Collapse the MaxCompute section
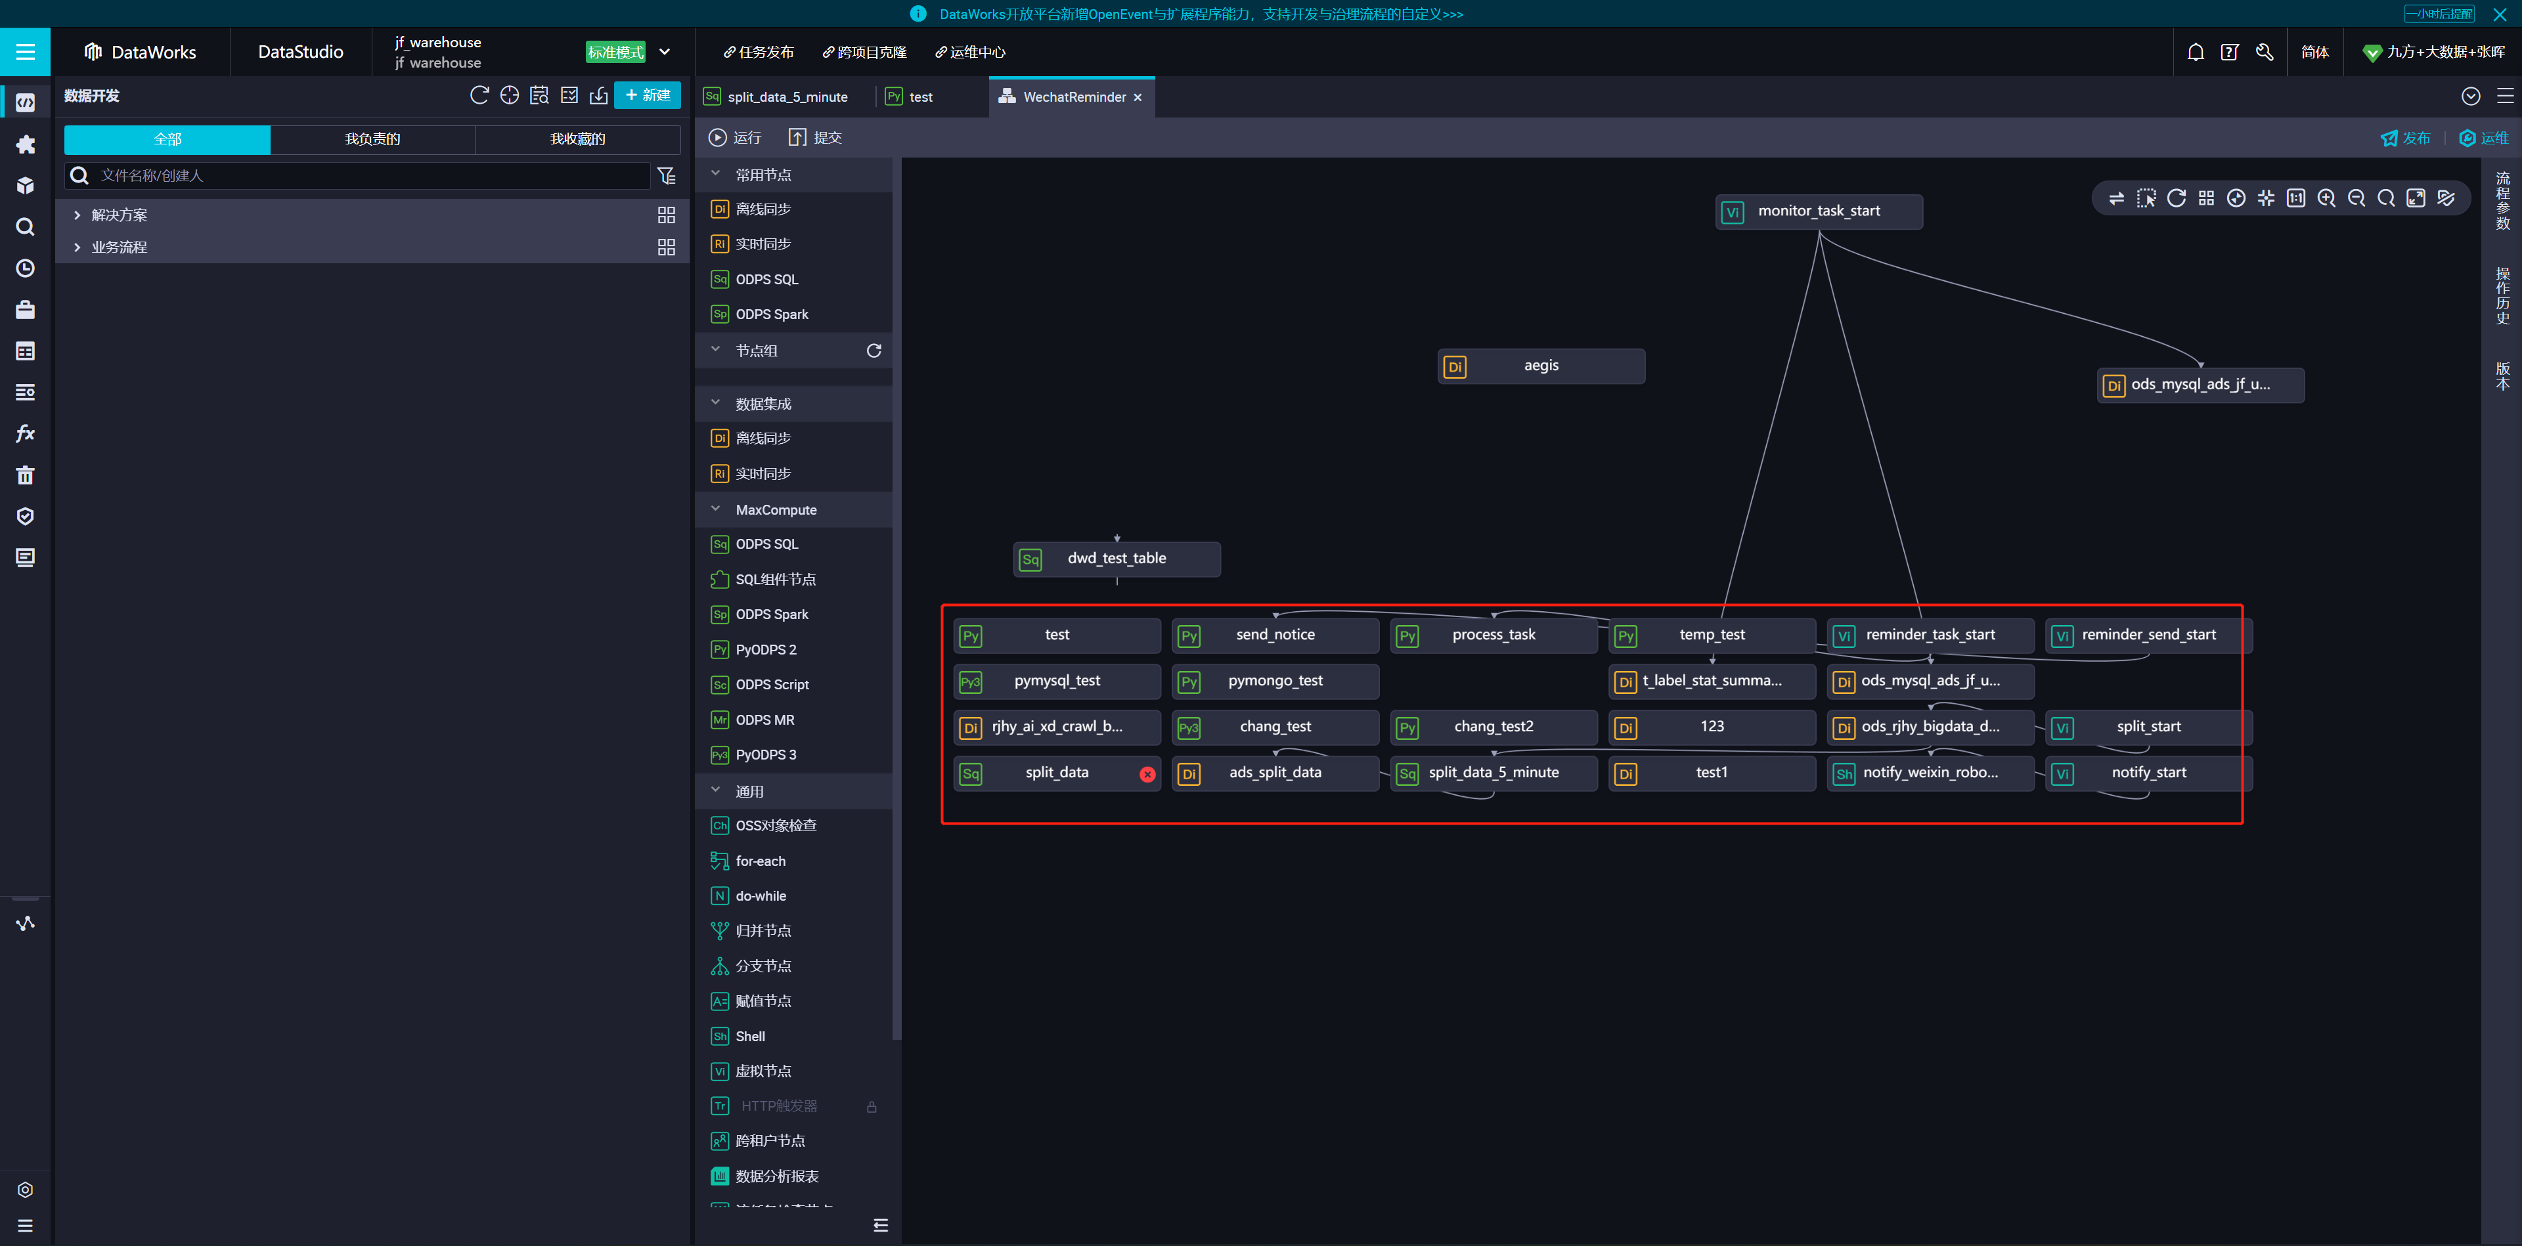Image resolution: width=2522 pixels, height=1246 pixels. coord(716,509)
